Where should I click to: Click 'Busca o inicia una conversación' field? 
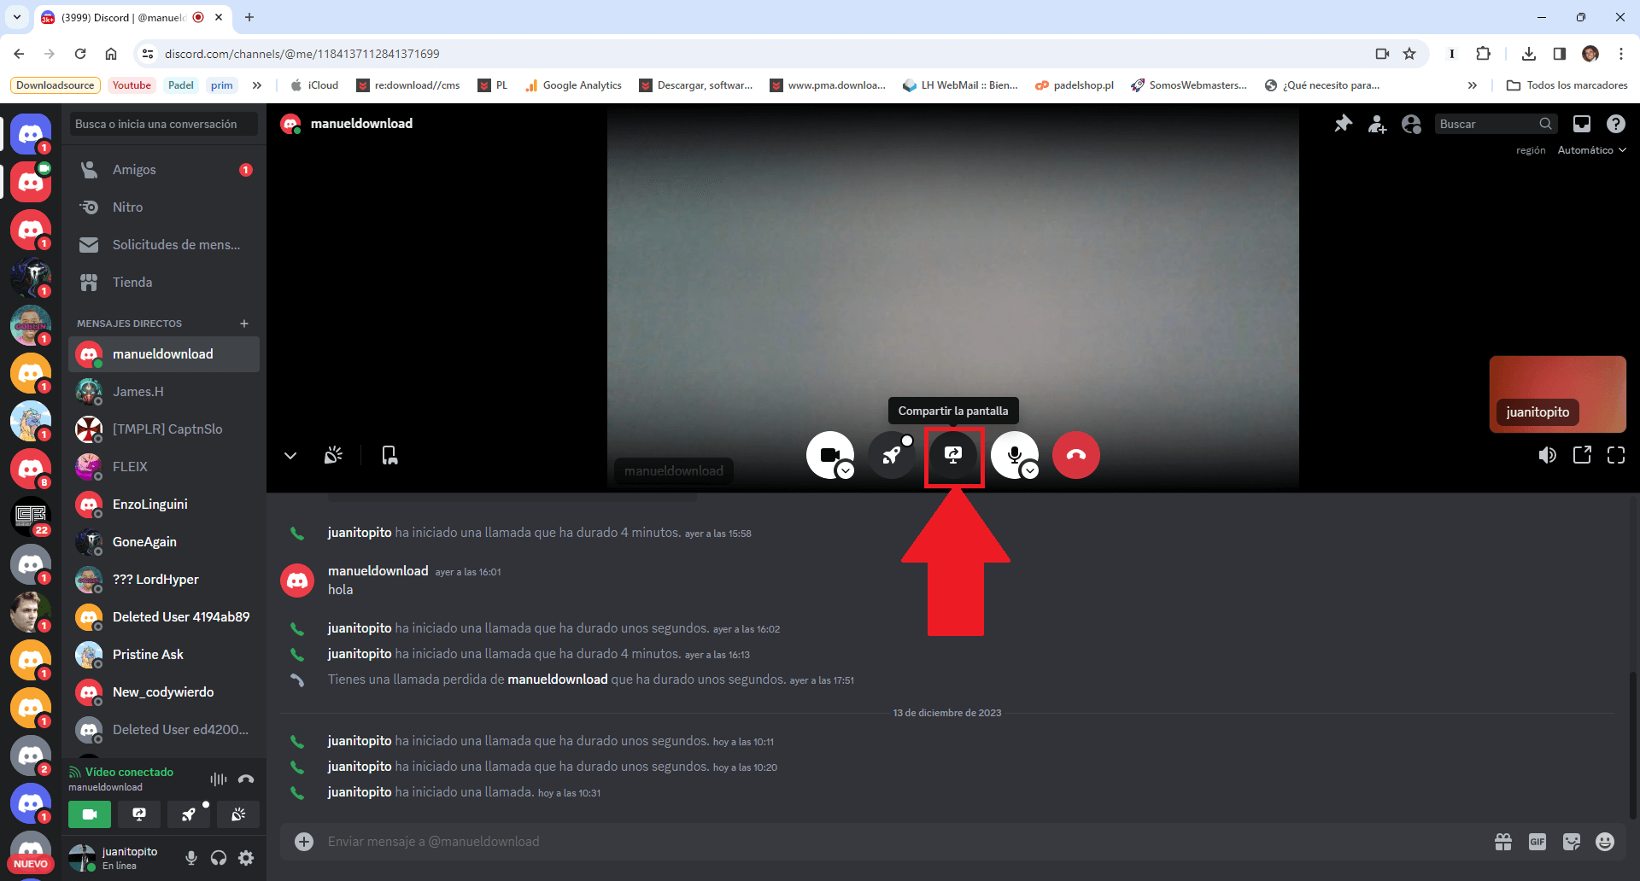point(164,124)
